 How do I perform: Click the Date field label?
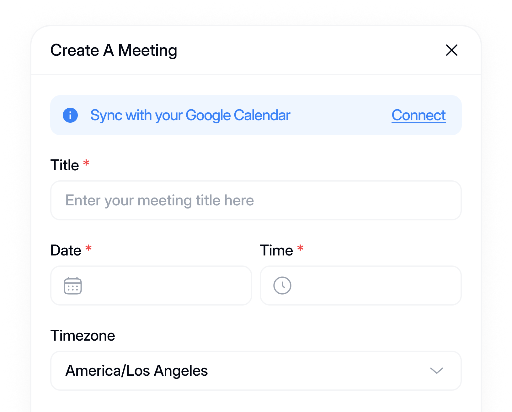pyautogui.click(x=66, y=250)
